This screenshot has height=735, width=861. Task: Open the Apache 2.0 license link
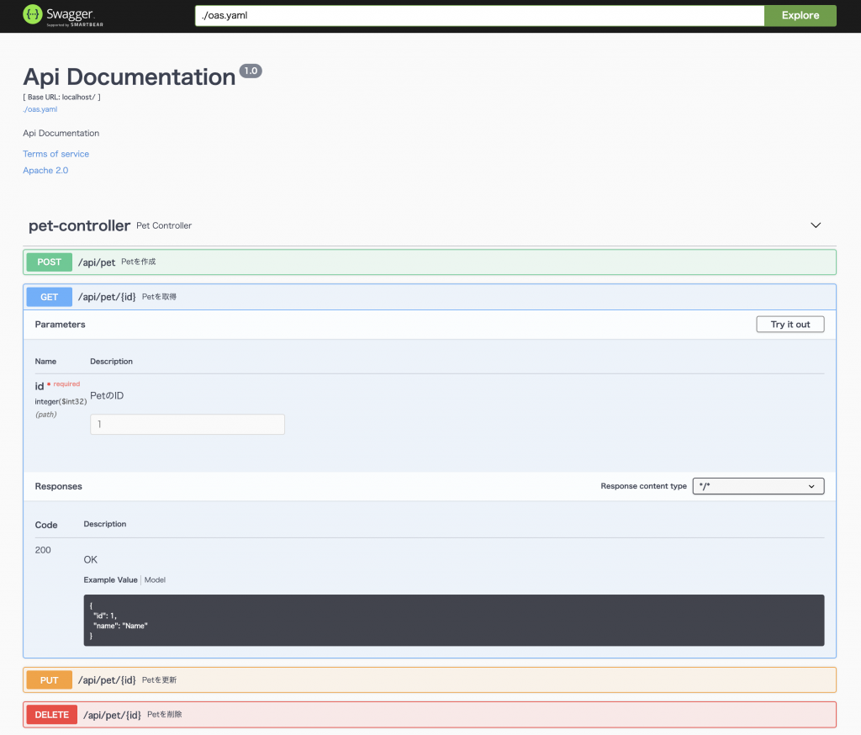[x=45, y=171]
